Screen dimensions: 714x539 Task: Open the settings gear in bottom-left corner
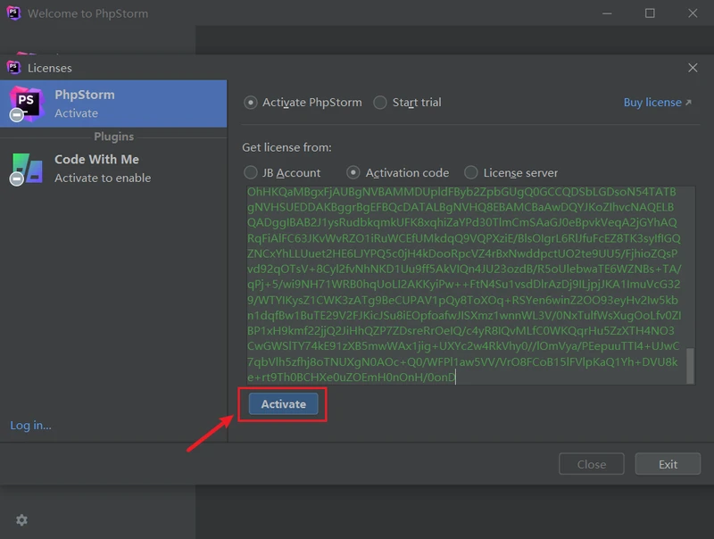tap(21, 520)
